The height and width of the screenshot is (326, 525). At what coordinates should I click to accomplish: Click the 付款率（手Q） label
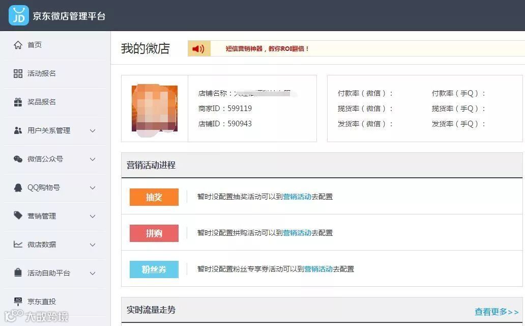tap(458, 94)
